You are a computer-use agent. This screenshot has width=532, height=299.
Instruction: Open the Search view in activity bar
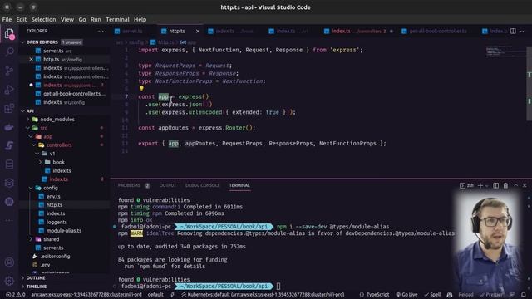point(9,51)
